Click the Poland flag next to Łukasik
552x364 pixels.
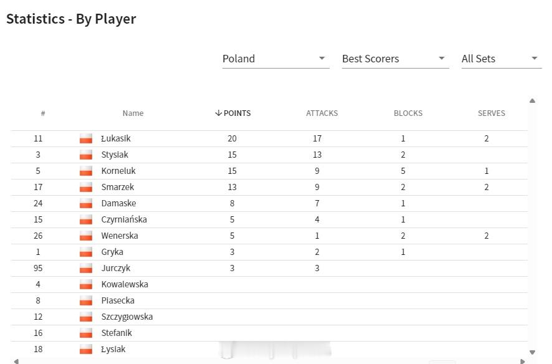(86, 139)
